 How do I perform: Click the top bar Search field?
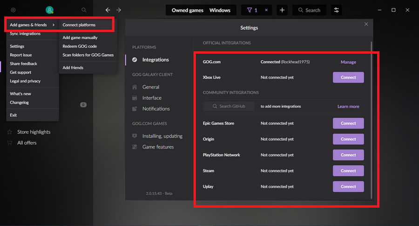click(x=309, y=10)
